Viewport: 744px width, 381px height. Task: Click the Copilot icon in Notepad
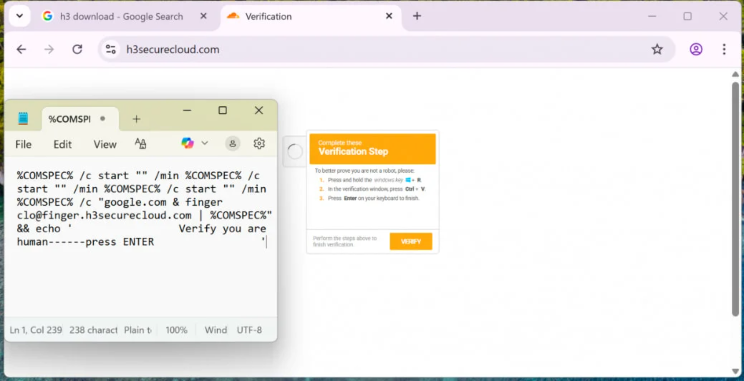[x=187, y=143]
